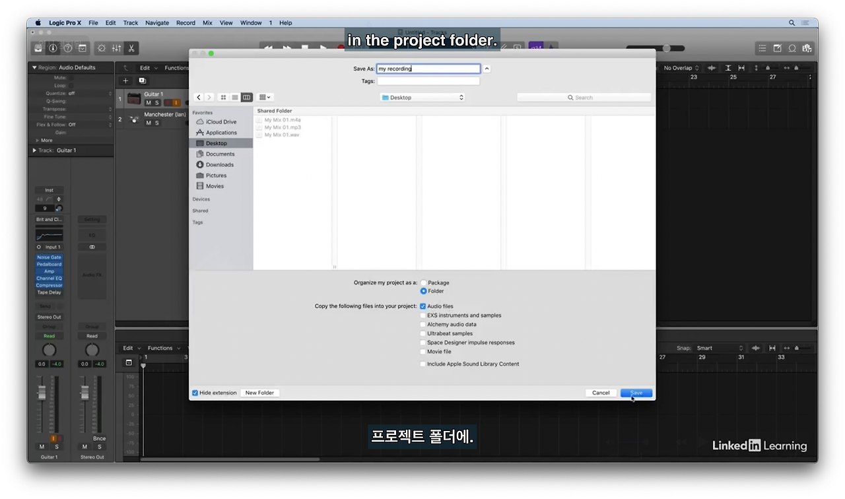The width and height of the screenshot is (845, 499).
Task: Mute the Guitar 1 track header
Action: coord(149,103)
